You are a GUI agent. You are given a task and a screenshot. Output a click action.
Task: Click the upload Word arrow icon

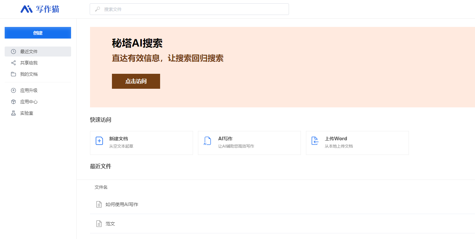315,141
